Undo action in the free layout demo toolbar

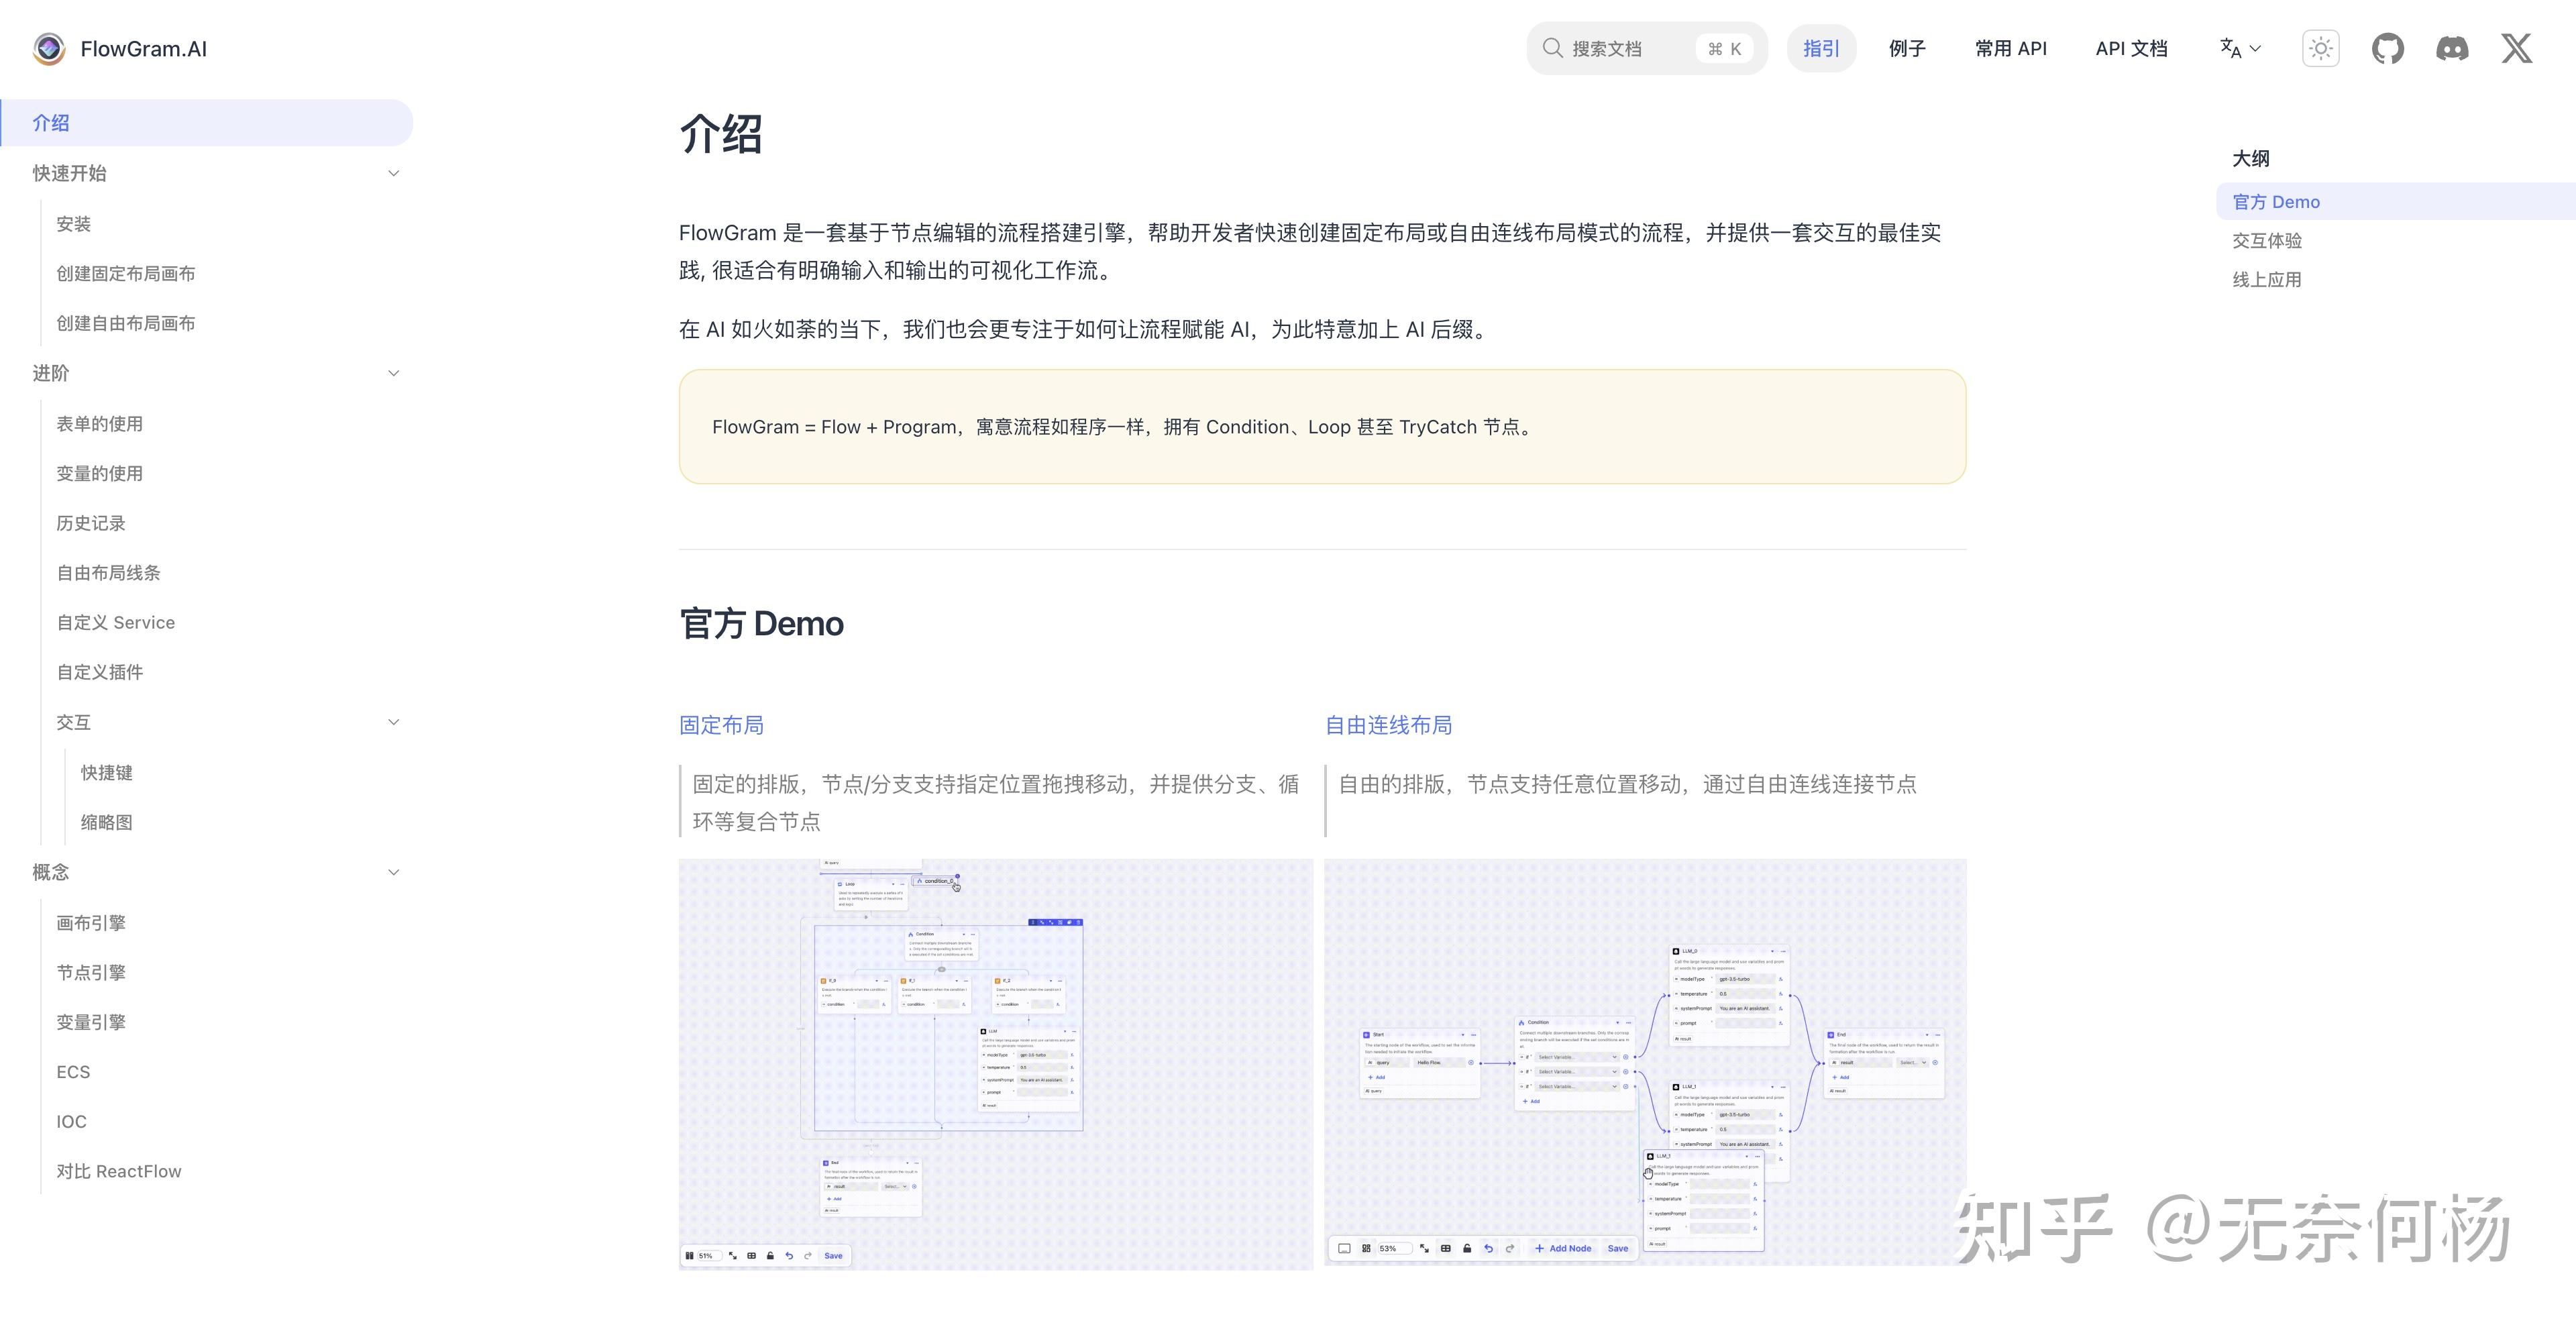click(x=1489, y=1249)
